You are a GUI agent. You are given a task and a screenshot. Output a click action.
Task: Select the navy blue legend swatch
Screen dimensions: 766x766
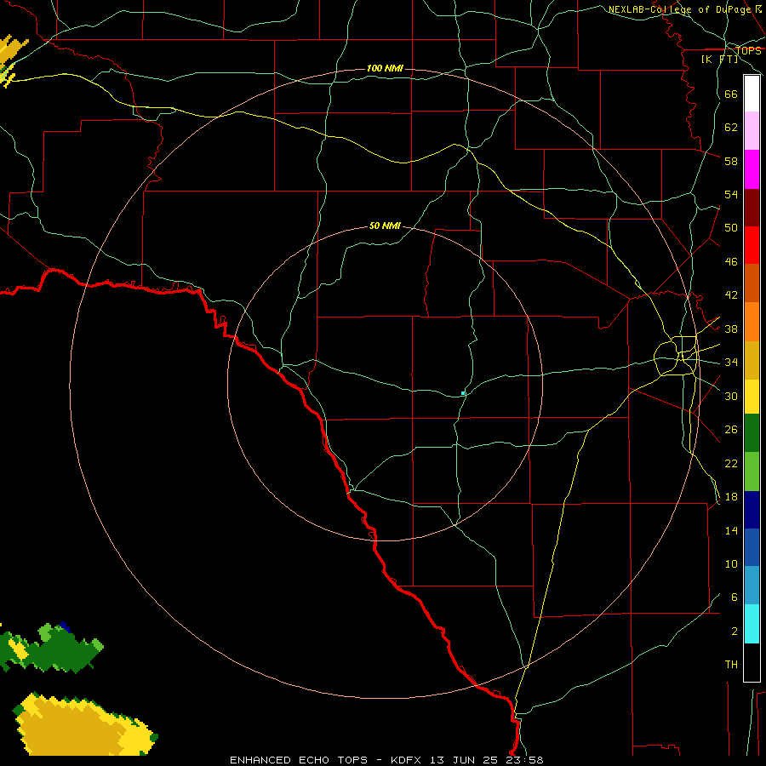pyautogui.click(x=752, y=510)
